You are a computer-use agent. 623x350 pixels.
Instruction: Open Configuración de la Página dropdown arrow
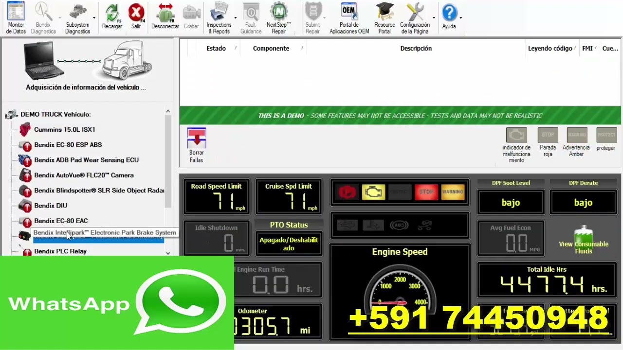434,18
